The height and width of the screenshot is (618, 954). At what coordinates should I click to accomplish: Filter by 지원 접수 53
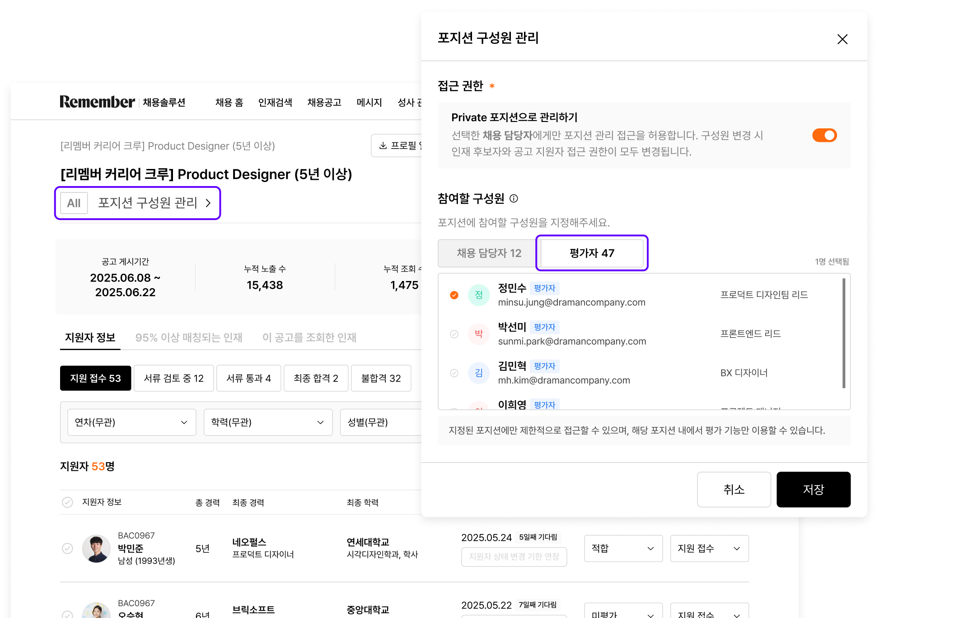pos(95,378)
